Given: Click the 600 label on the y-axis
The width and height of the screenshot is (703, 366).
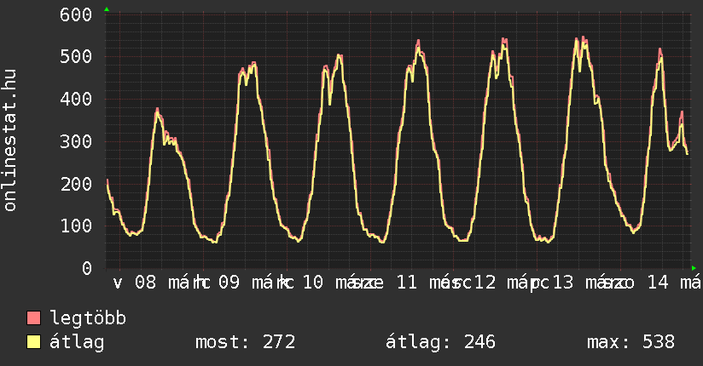Looking at the screenshot, I should point(77,14).
